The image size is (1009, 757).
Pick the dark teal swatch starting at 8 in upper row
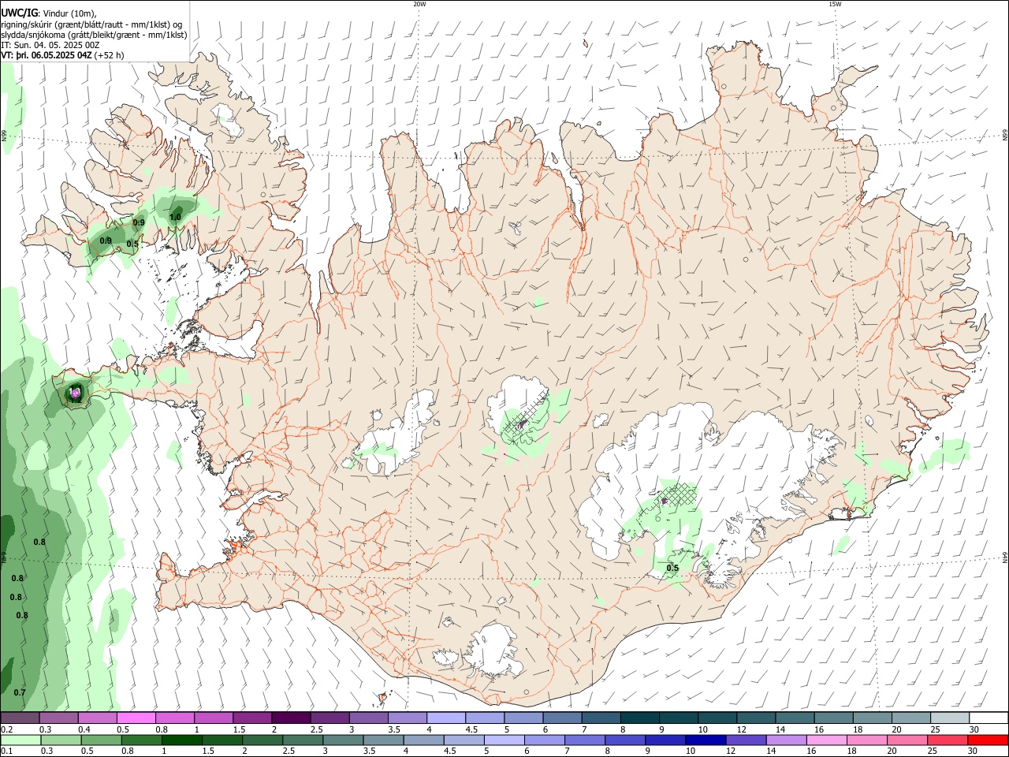coord(640,718)
